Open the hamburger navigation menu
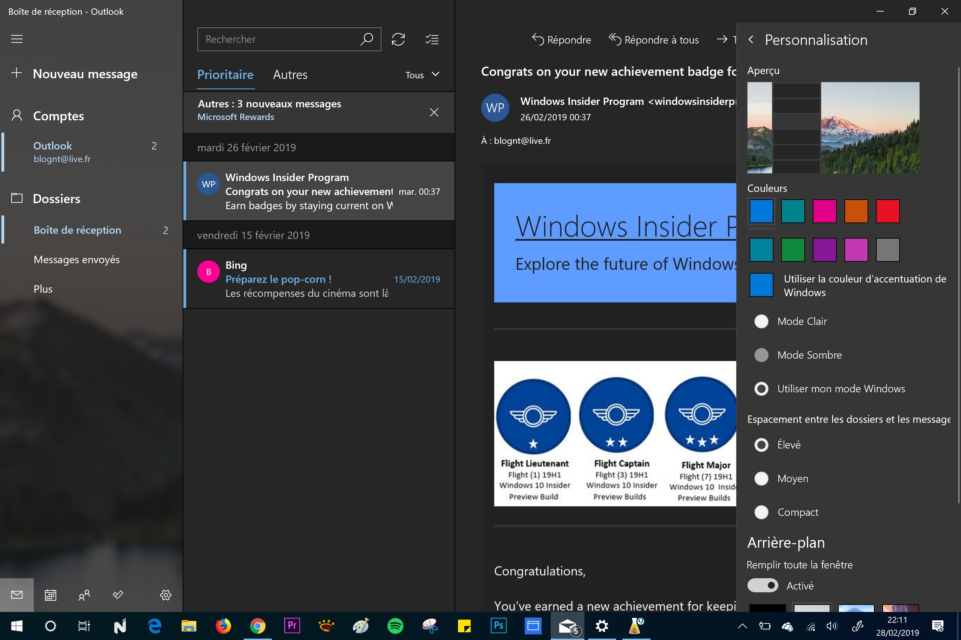The height and width of the screenshot is (640, 961). pyautogui.click(x=17, y=39)
